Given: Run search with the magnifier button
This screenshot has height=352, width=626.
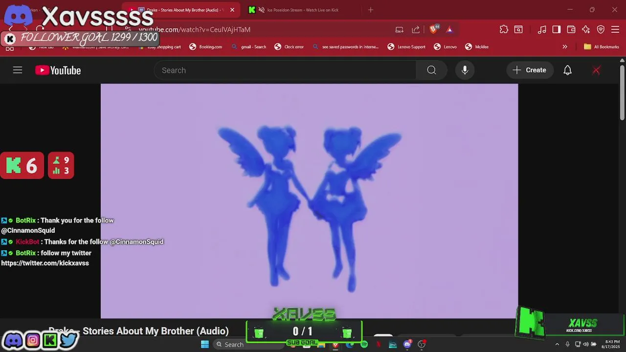Looking at the screenshot, I should coord(431,70).
